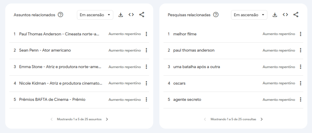Click the 'melhor filme' search query
The height and width of the screenshot is (133, 312).
185,34
